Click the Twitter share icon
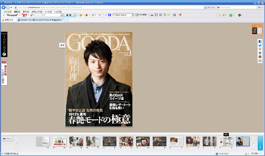Image resolution: width=265 pixels, height=156 pixels. 260,45
